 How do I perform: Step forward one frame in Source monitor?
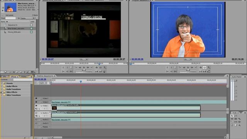pos(88,68)
